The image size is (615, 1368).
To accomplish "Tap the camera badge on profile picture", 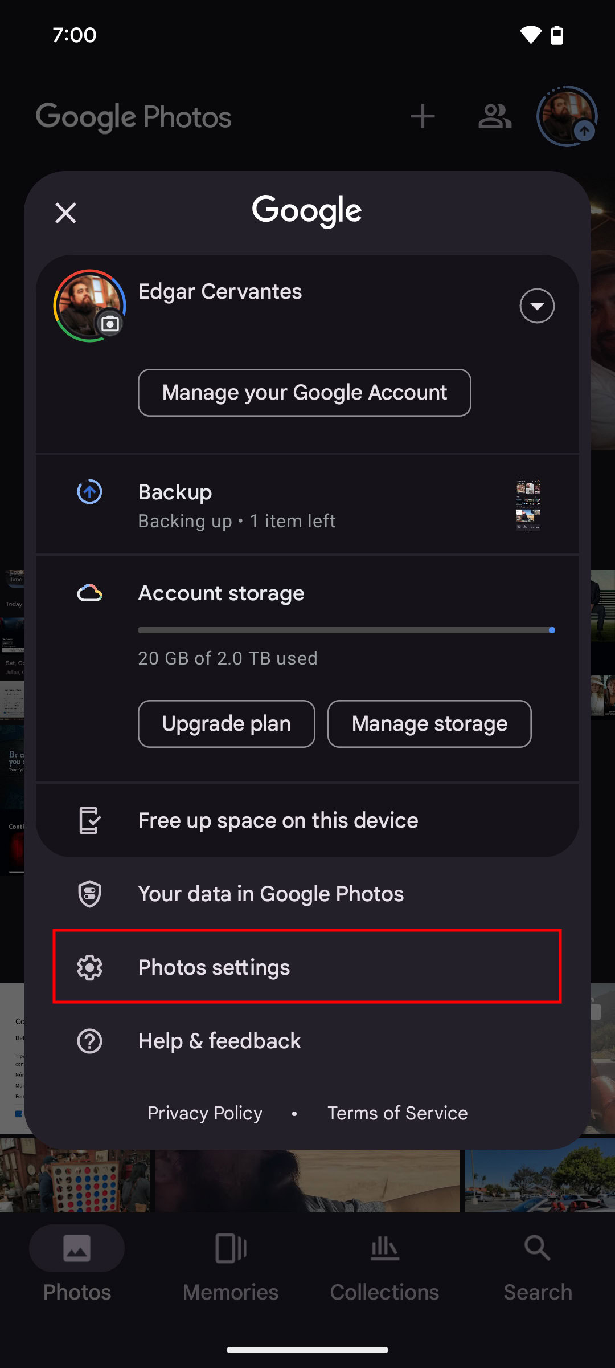I will (110, 324).
